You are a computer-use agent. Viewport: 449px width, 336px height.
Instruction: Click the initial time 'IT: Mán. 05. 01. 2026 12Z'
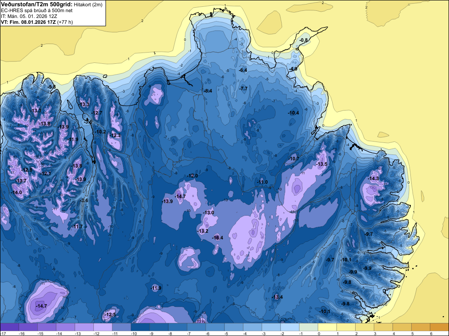[x=29, y=16]
